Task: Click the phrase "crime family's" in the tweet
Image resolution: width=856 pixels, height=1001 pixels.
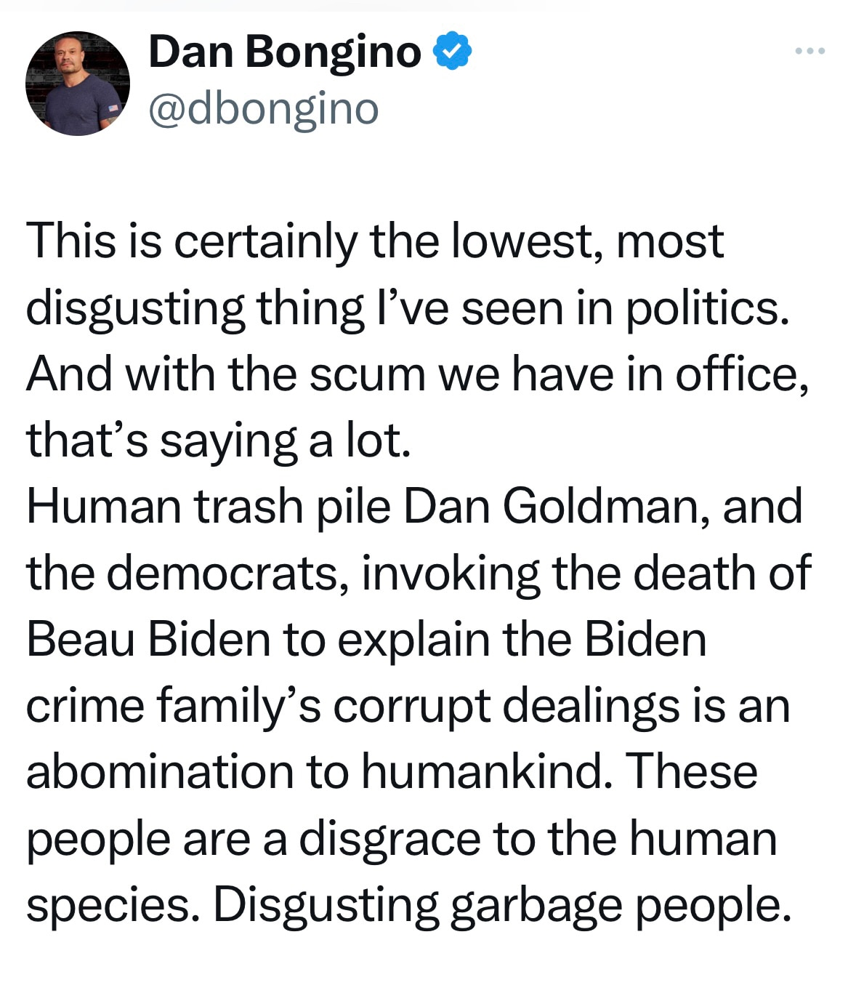Action: click(173, 705)
